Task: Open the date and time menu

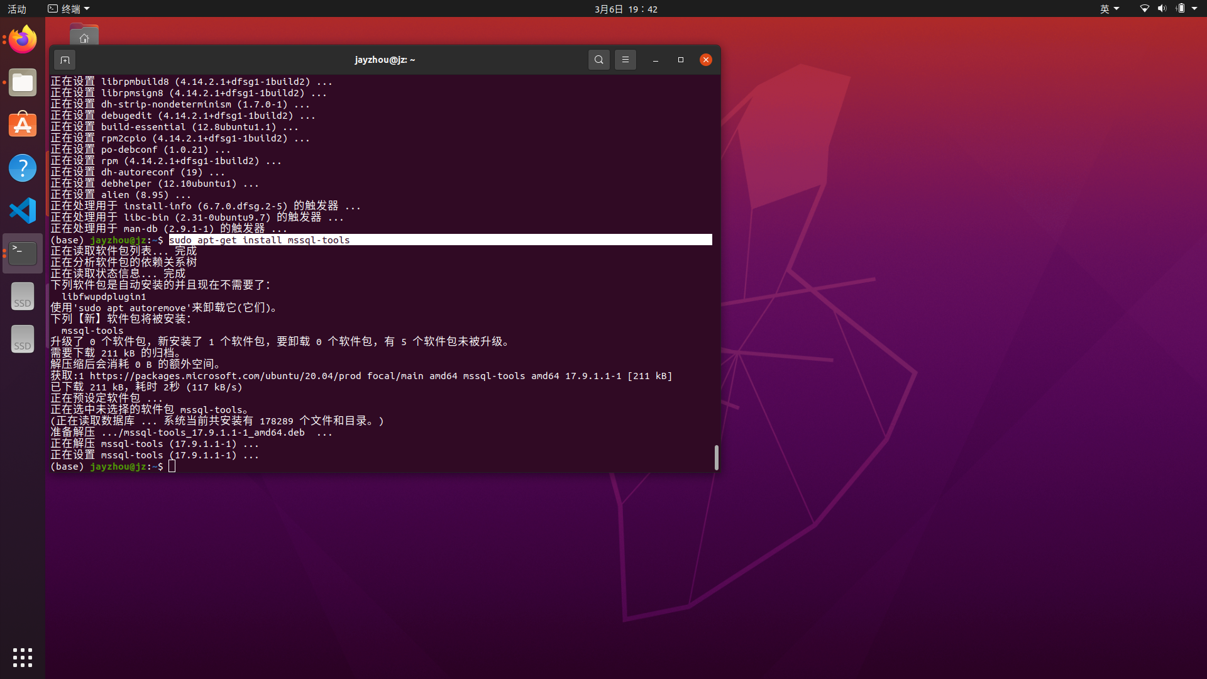Action: tap(626, 9)
